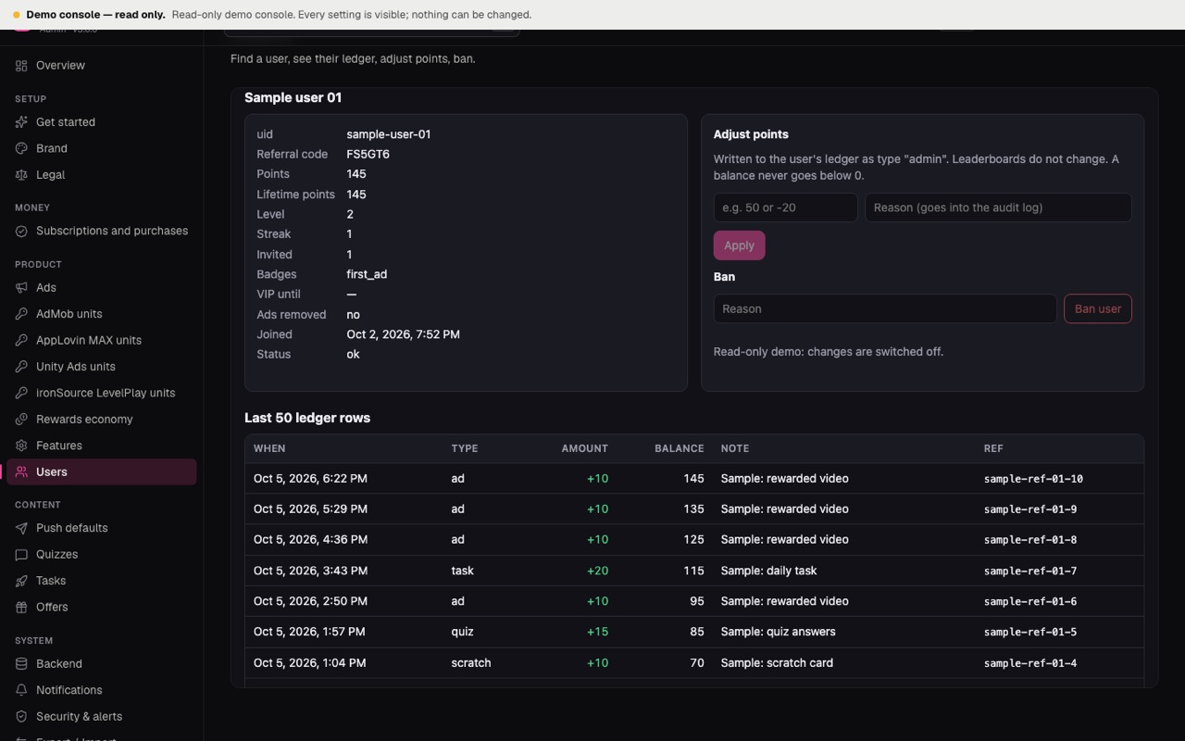Viewport: 1185px width, 741px height.
Task: Click the Legal scales icon
Action: [21, 175]
